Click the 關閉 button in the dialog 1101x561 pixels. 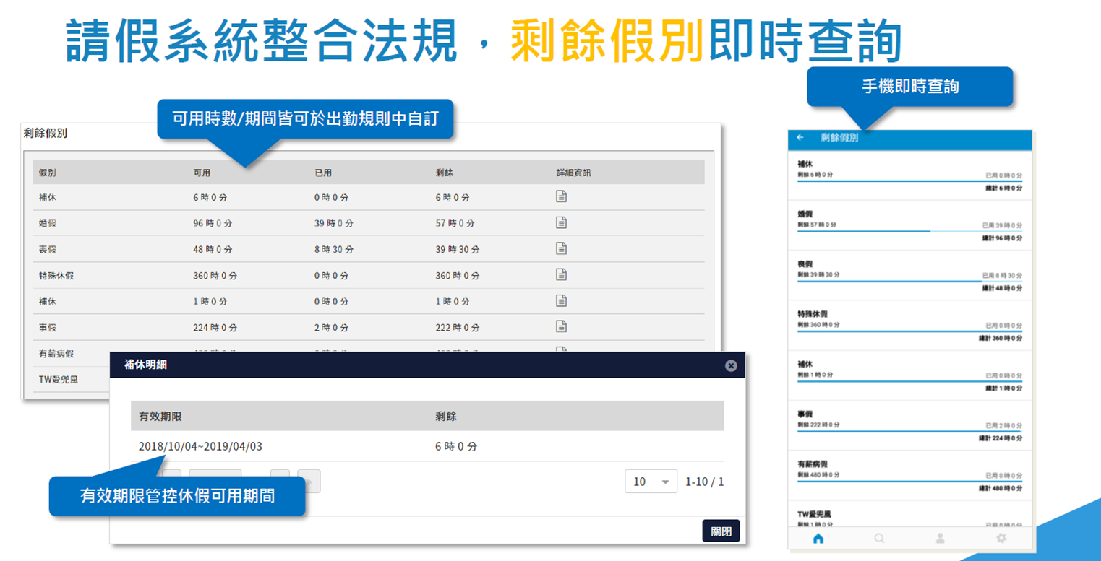721,531
